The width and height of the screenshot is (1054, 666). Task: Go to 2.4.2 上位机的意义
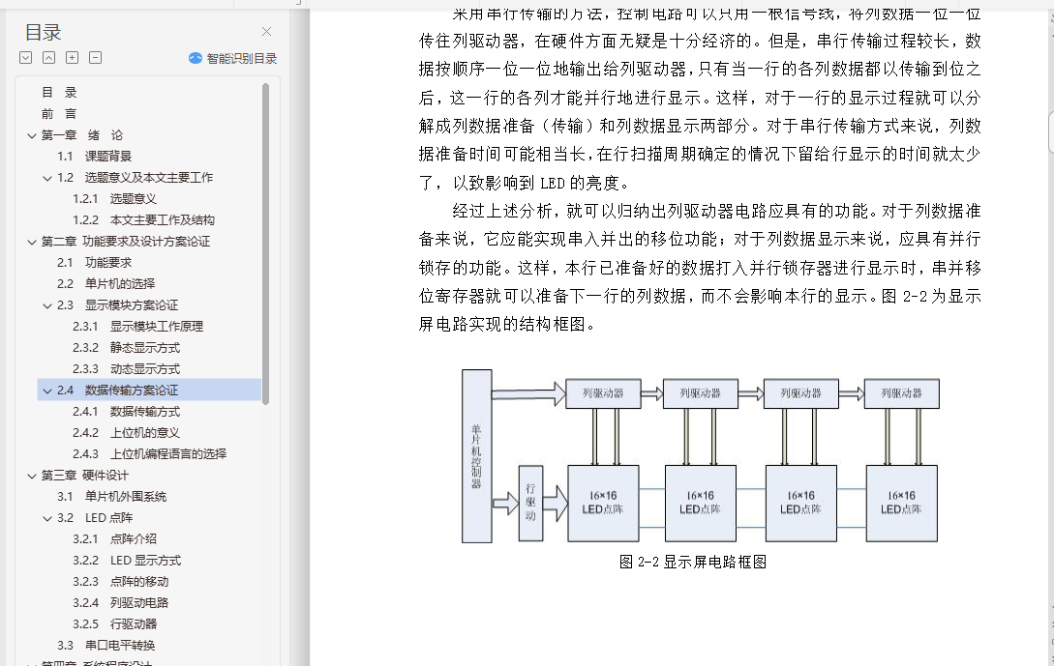tap(127, 433)
